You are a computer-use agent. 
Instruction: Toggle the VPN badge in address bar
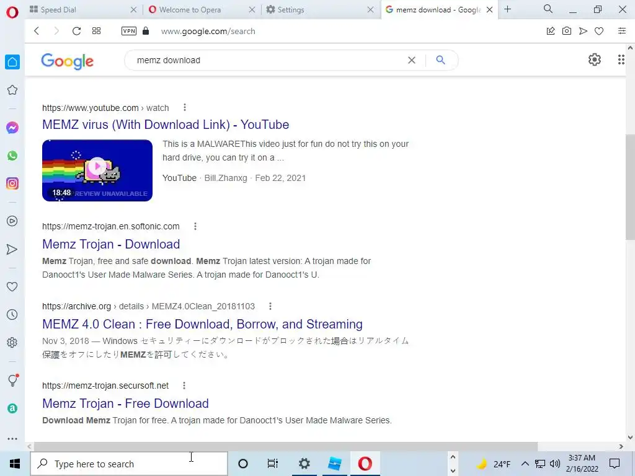coord(129,31)
